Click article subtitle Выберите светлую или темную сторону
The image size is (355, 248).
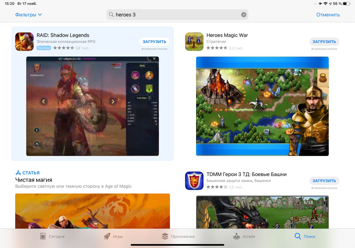[73, 186]
